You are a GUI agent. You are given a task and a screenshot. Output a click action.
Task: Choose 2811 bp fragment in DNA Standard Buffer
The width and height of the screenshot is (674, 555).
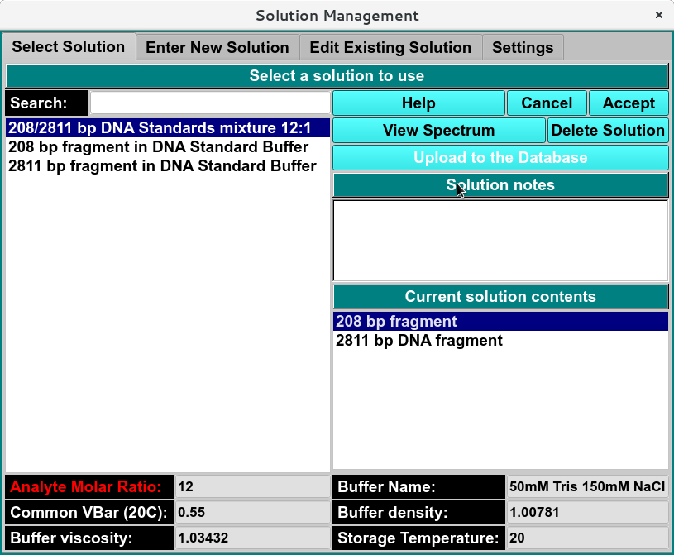click(x=162, y=166)
